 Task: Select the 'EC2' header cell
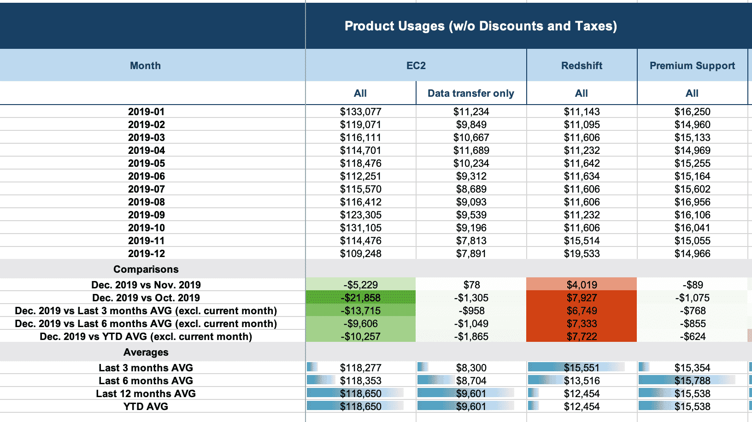click(x=416, y=65)
